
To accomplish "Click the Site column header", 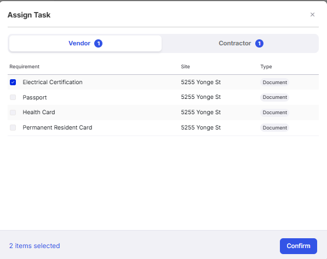I will coord(185,67).
